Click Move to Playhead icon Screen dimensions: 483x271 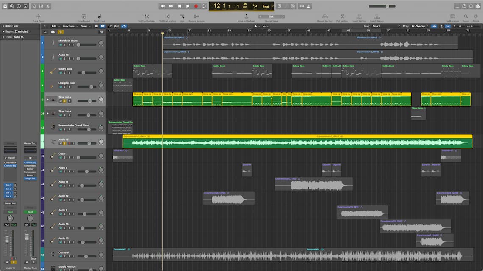[x=246, y=16]
